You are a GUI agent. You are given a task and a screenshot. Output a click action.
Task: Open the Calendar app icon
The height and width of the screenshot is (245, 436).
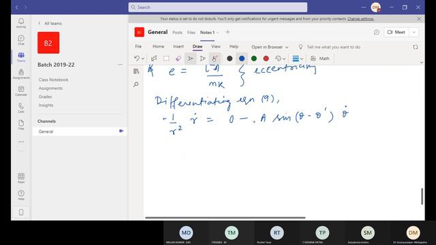click(21, 91)
